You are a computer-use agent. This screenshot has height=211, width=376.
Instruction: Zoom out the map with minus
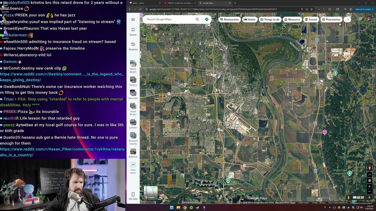tap(370, 191)
